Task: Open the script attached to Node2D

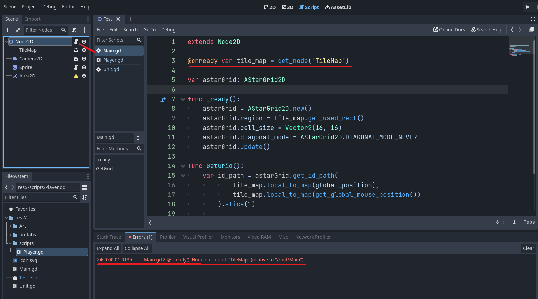Action: coord(76,42)
